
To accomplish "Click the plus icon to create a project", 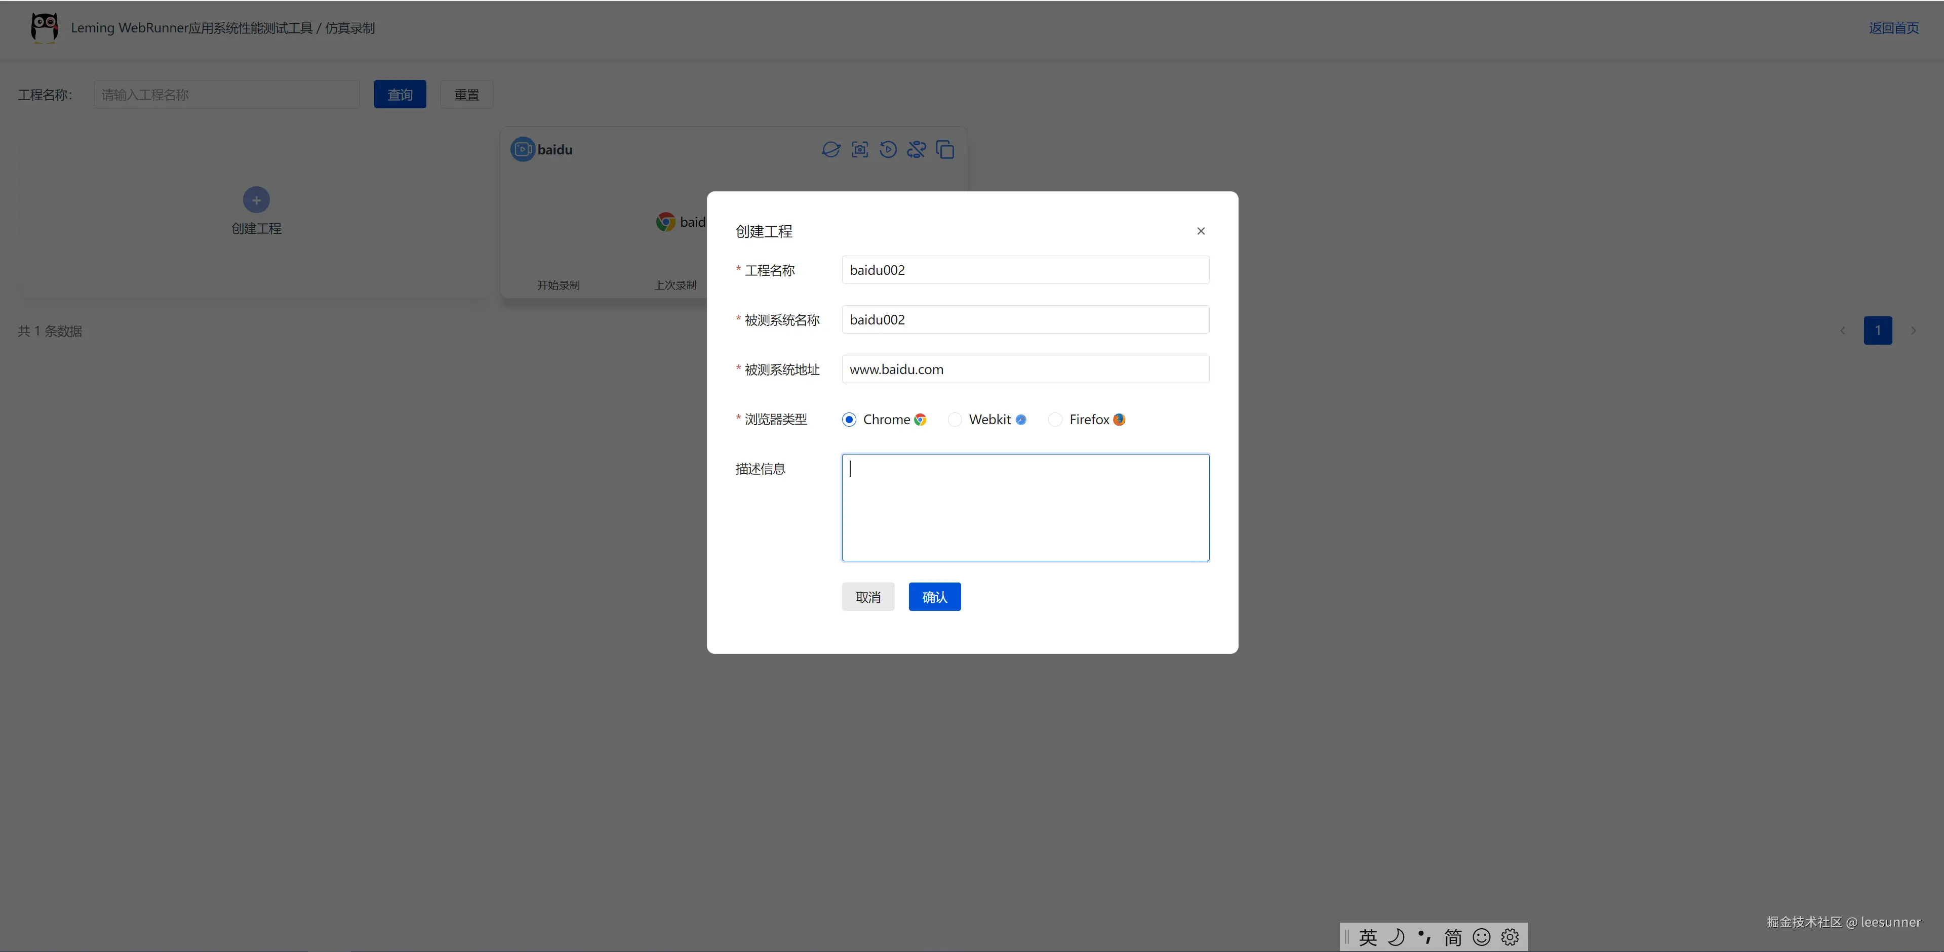I will (257, 200).
